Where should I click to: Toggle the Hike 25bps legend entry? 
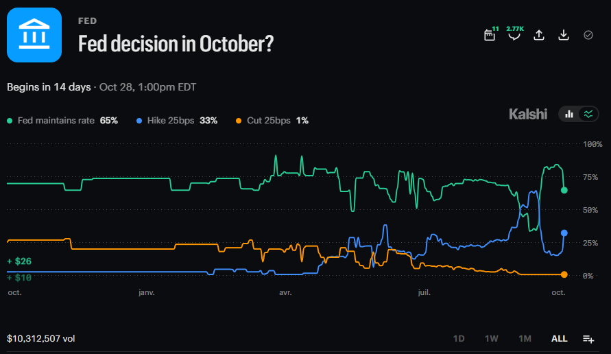point(177,121)
